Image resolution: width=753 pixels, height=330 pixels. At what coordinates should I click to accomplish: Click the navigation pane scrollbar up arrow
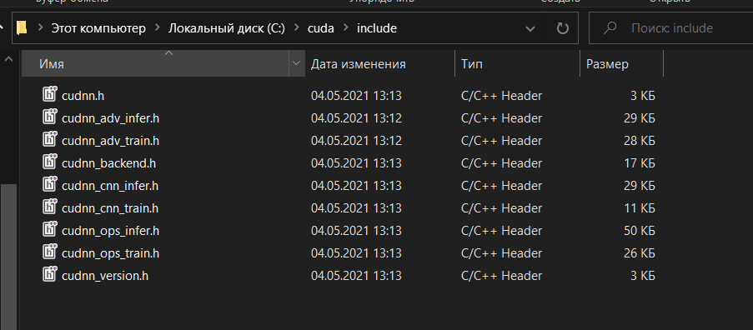point(8,60)
